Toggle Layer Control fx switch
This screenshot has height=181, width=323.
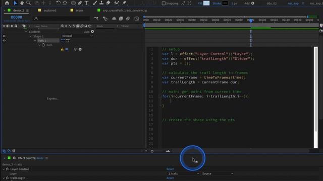point(8,169)
